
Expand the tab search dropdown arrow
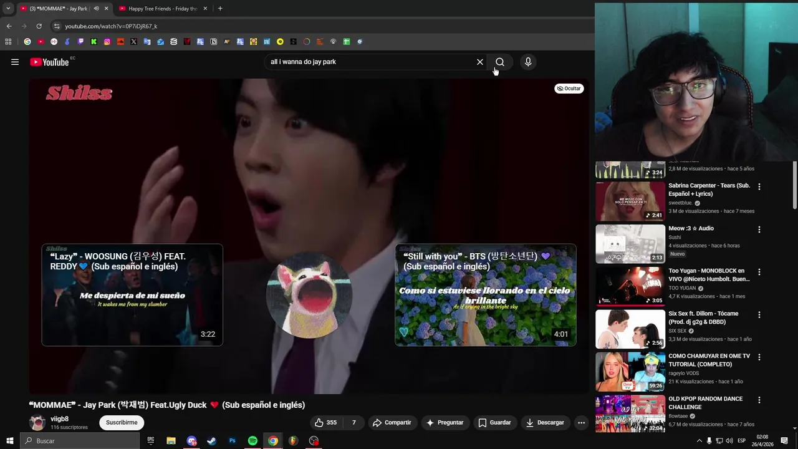click(x=7, y=9)
